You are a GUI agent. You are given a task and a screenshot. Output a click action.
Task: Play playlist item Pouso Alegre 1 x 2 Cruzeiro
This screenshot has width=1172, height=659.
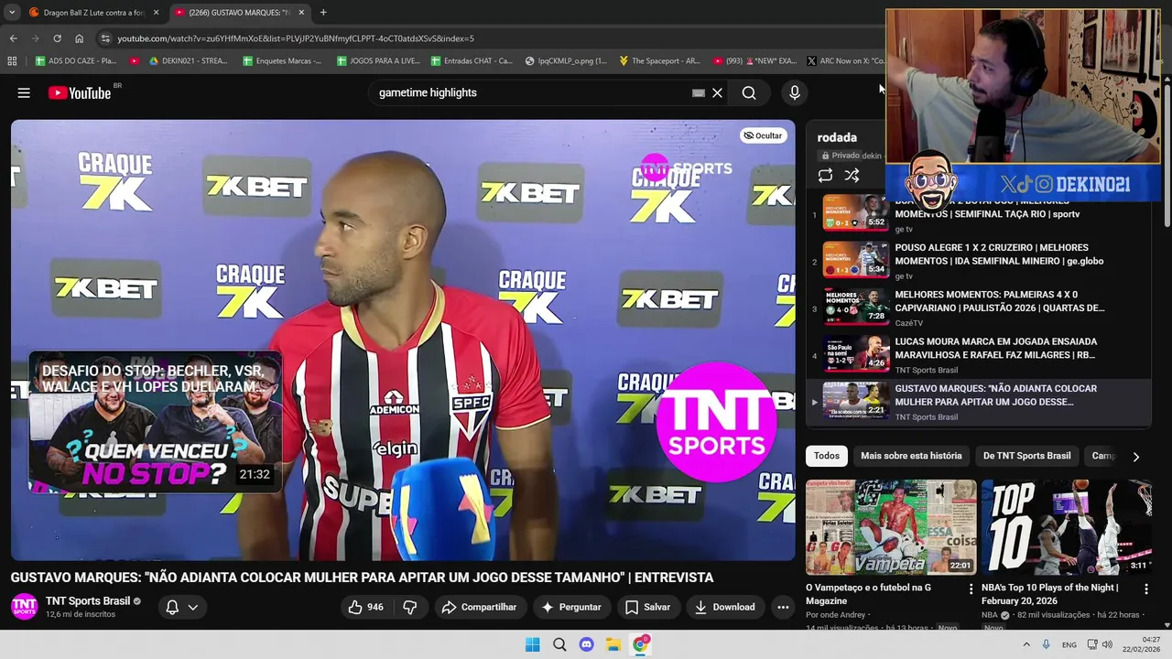tap(978, 261)
